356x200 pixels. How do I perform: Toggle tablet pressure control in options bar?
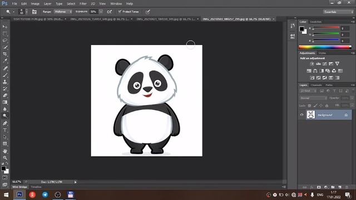pyautogui.click(x=147, y=12)
